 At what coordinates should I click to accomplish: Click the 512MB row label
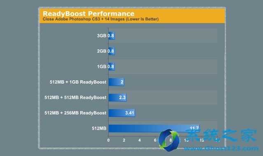[x=99, y=128]
